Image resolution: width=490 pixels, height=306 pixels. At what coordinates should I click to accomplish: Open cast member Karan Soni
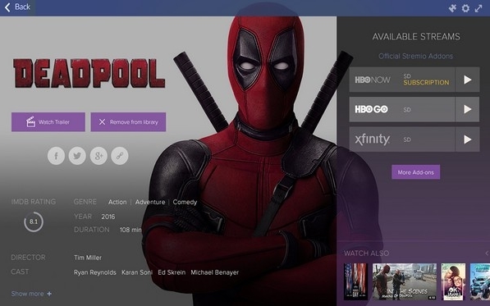137,272
